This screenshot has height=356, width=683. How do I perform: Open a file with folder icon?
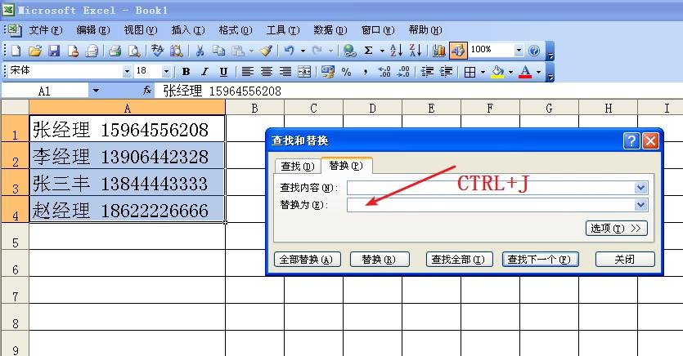click(x=35, y=51)
